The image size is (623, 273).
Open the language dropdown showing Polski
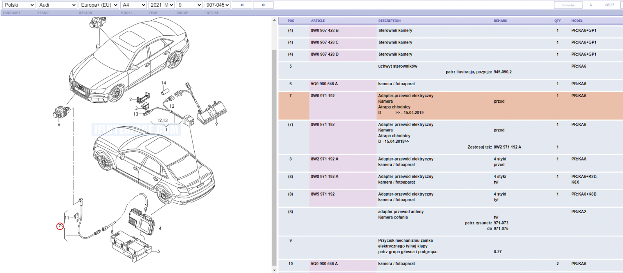[x=19, y=5]
